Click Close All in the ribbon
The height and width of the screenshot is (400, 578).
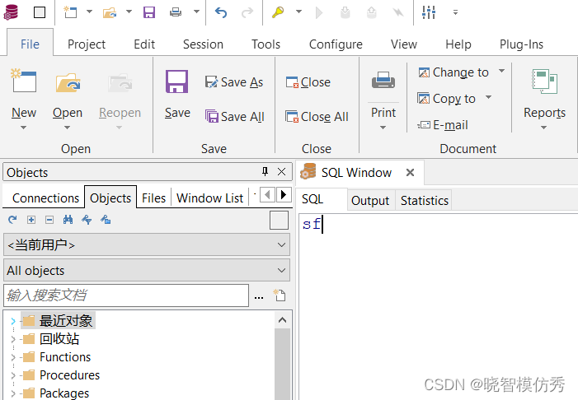point(317,117)
